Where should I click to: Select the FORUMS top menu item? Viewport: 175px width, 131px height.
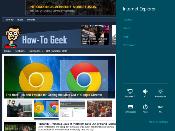coord(31,20)
